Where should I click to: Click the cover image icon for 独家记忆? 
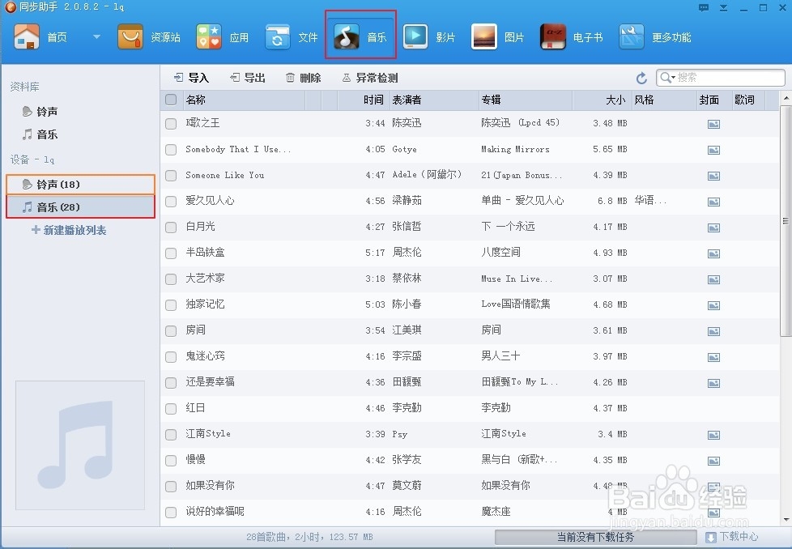click(x=713, y=305)
